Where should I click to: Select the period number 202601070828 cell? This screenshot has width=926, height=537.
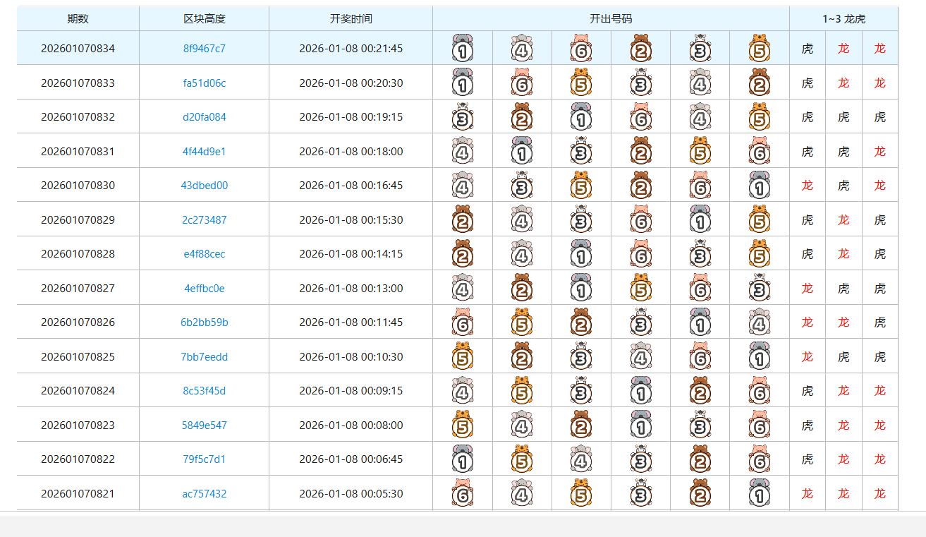(78, 254)
